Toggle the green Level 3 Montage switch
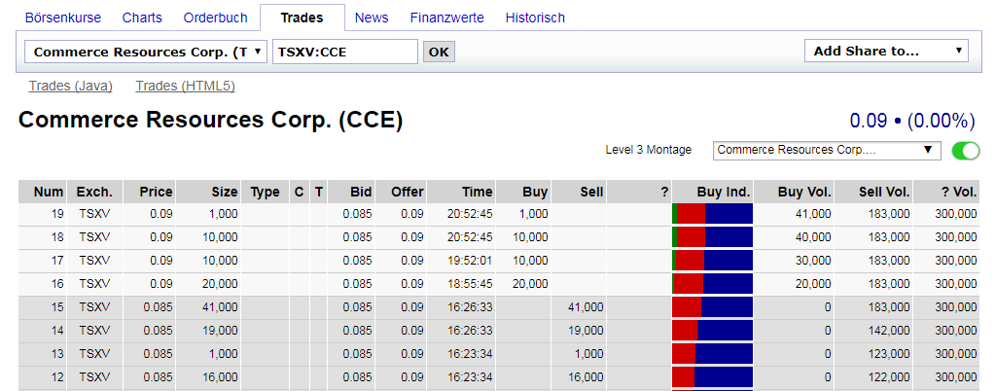The image size is (996, 391). [x=966, y=150]
